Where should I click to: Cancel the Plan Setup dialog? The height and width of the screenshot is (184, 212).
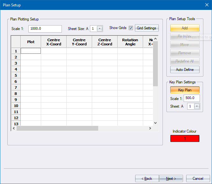pyautogui.click(x=198, y=179)
